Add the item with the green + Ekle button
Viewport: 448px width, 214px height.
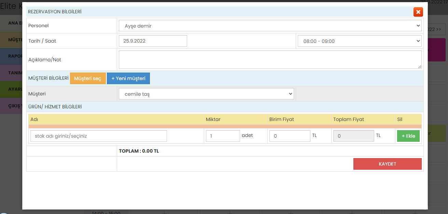point(408,136)
